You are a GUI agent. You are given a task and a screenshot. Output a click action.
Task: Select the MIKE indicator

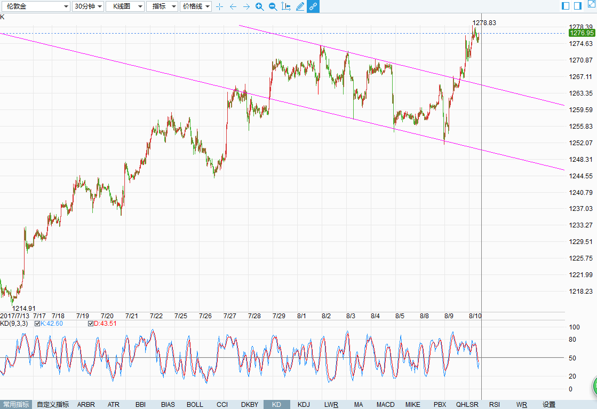[x=413, y=404]
